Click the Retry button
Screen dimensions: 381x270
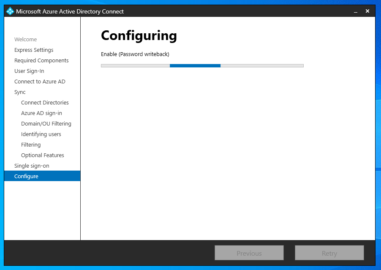(329, 253)
